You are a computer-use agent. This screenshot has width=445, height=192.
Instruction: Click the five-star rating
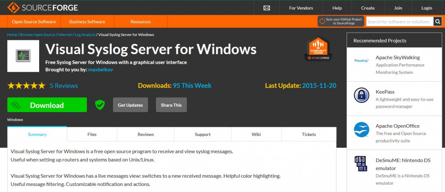click(x=26, y=86)
